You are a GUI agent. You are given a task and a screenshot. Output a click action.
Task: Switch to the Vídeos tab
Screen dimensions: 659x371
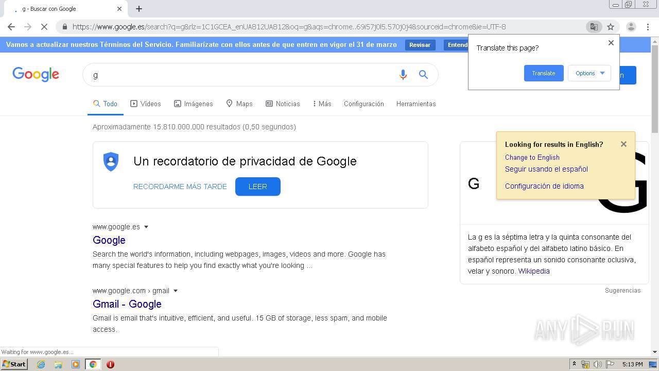pos(146,104)
